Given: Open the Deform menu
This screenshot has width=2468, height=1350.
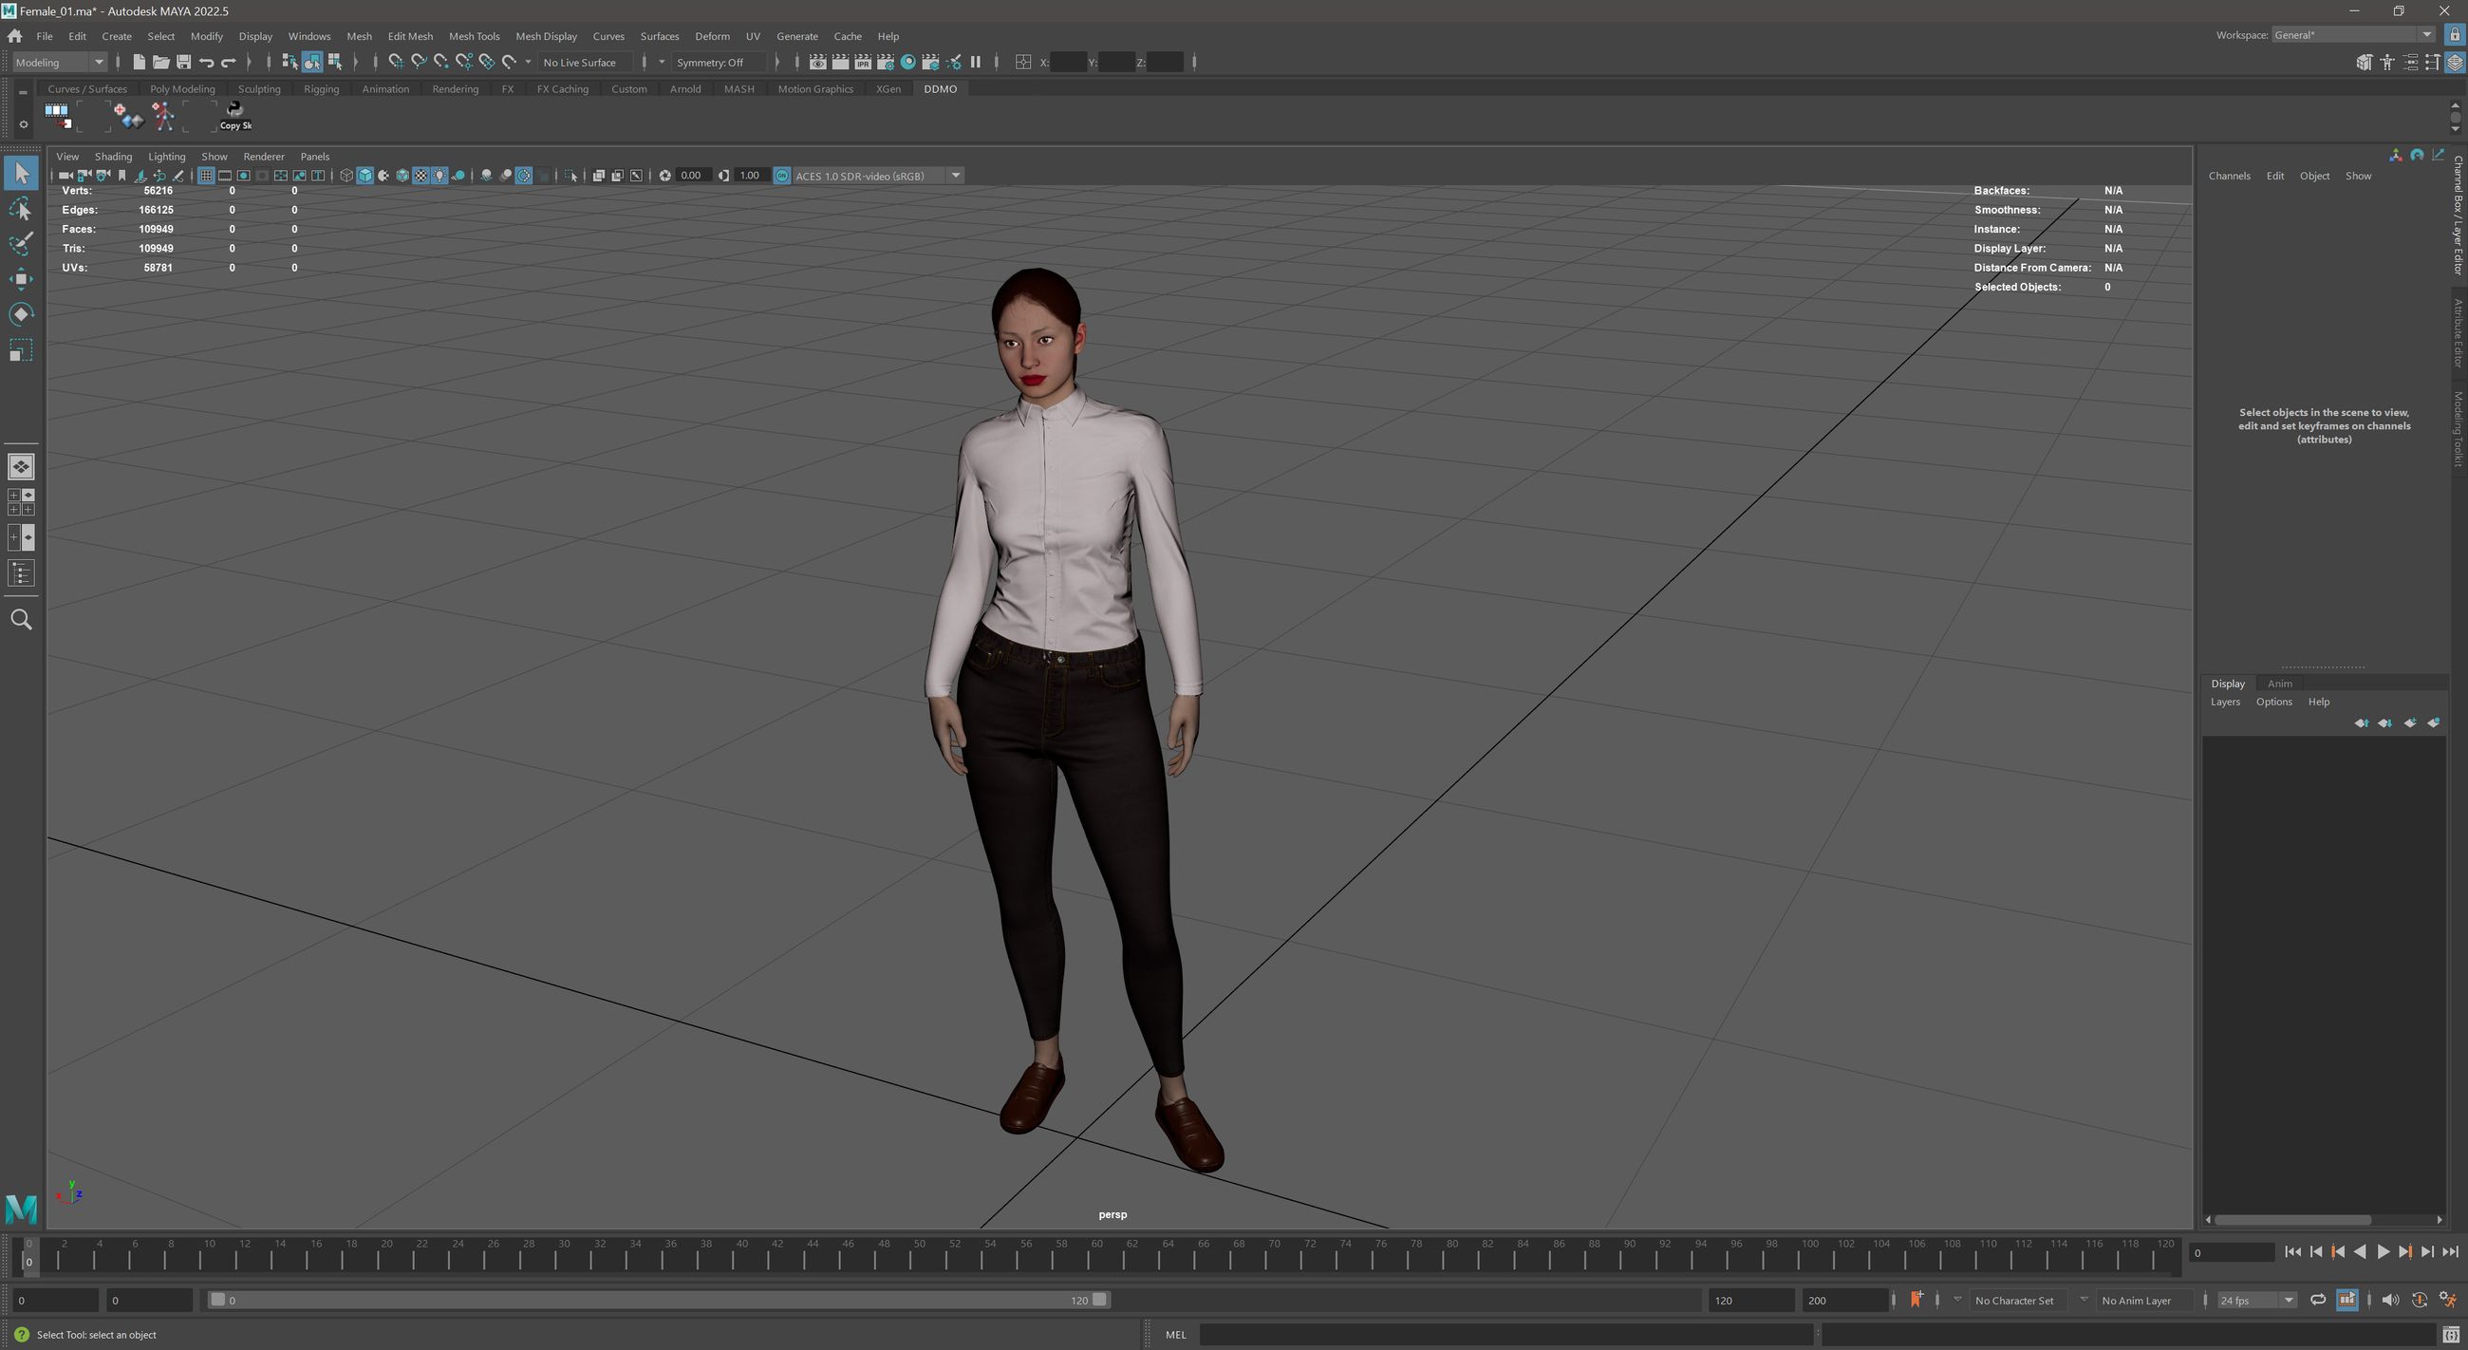Looking at the screenshot, I should tap(713, 36).
